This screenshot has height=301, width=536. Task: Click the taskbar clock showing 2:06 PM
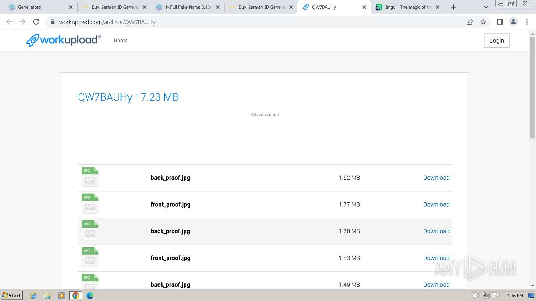[x=514, y=296]
